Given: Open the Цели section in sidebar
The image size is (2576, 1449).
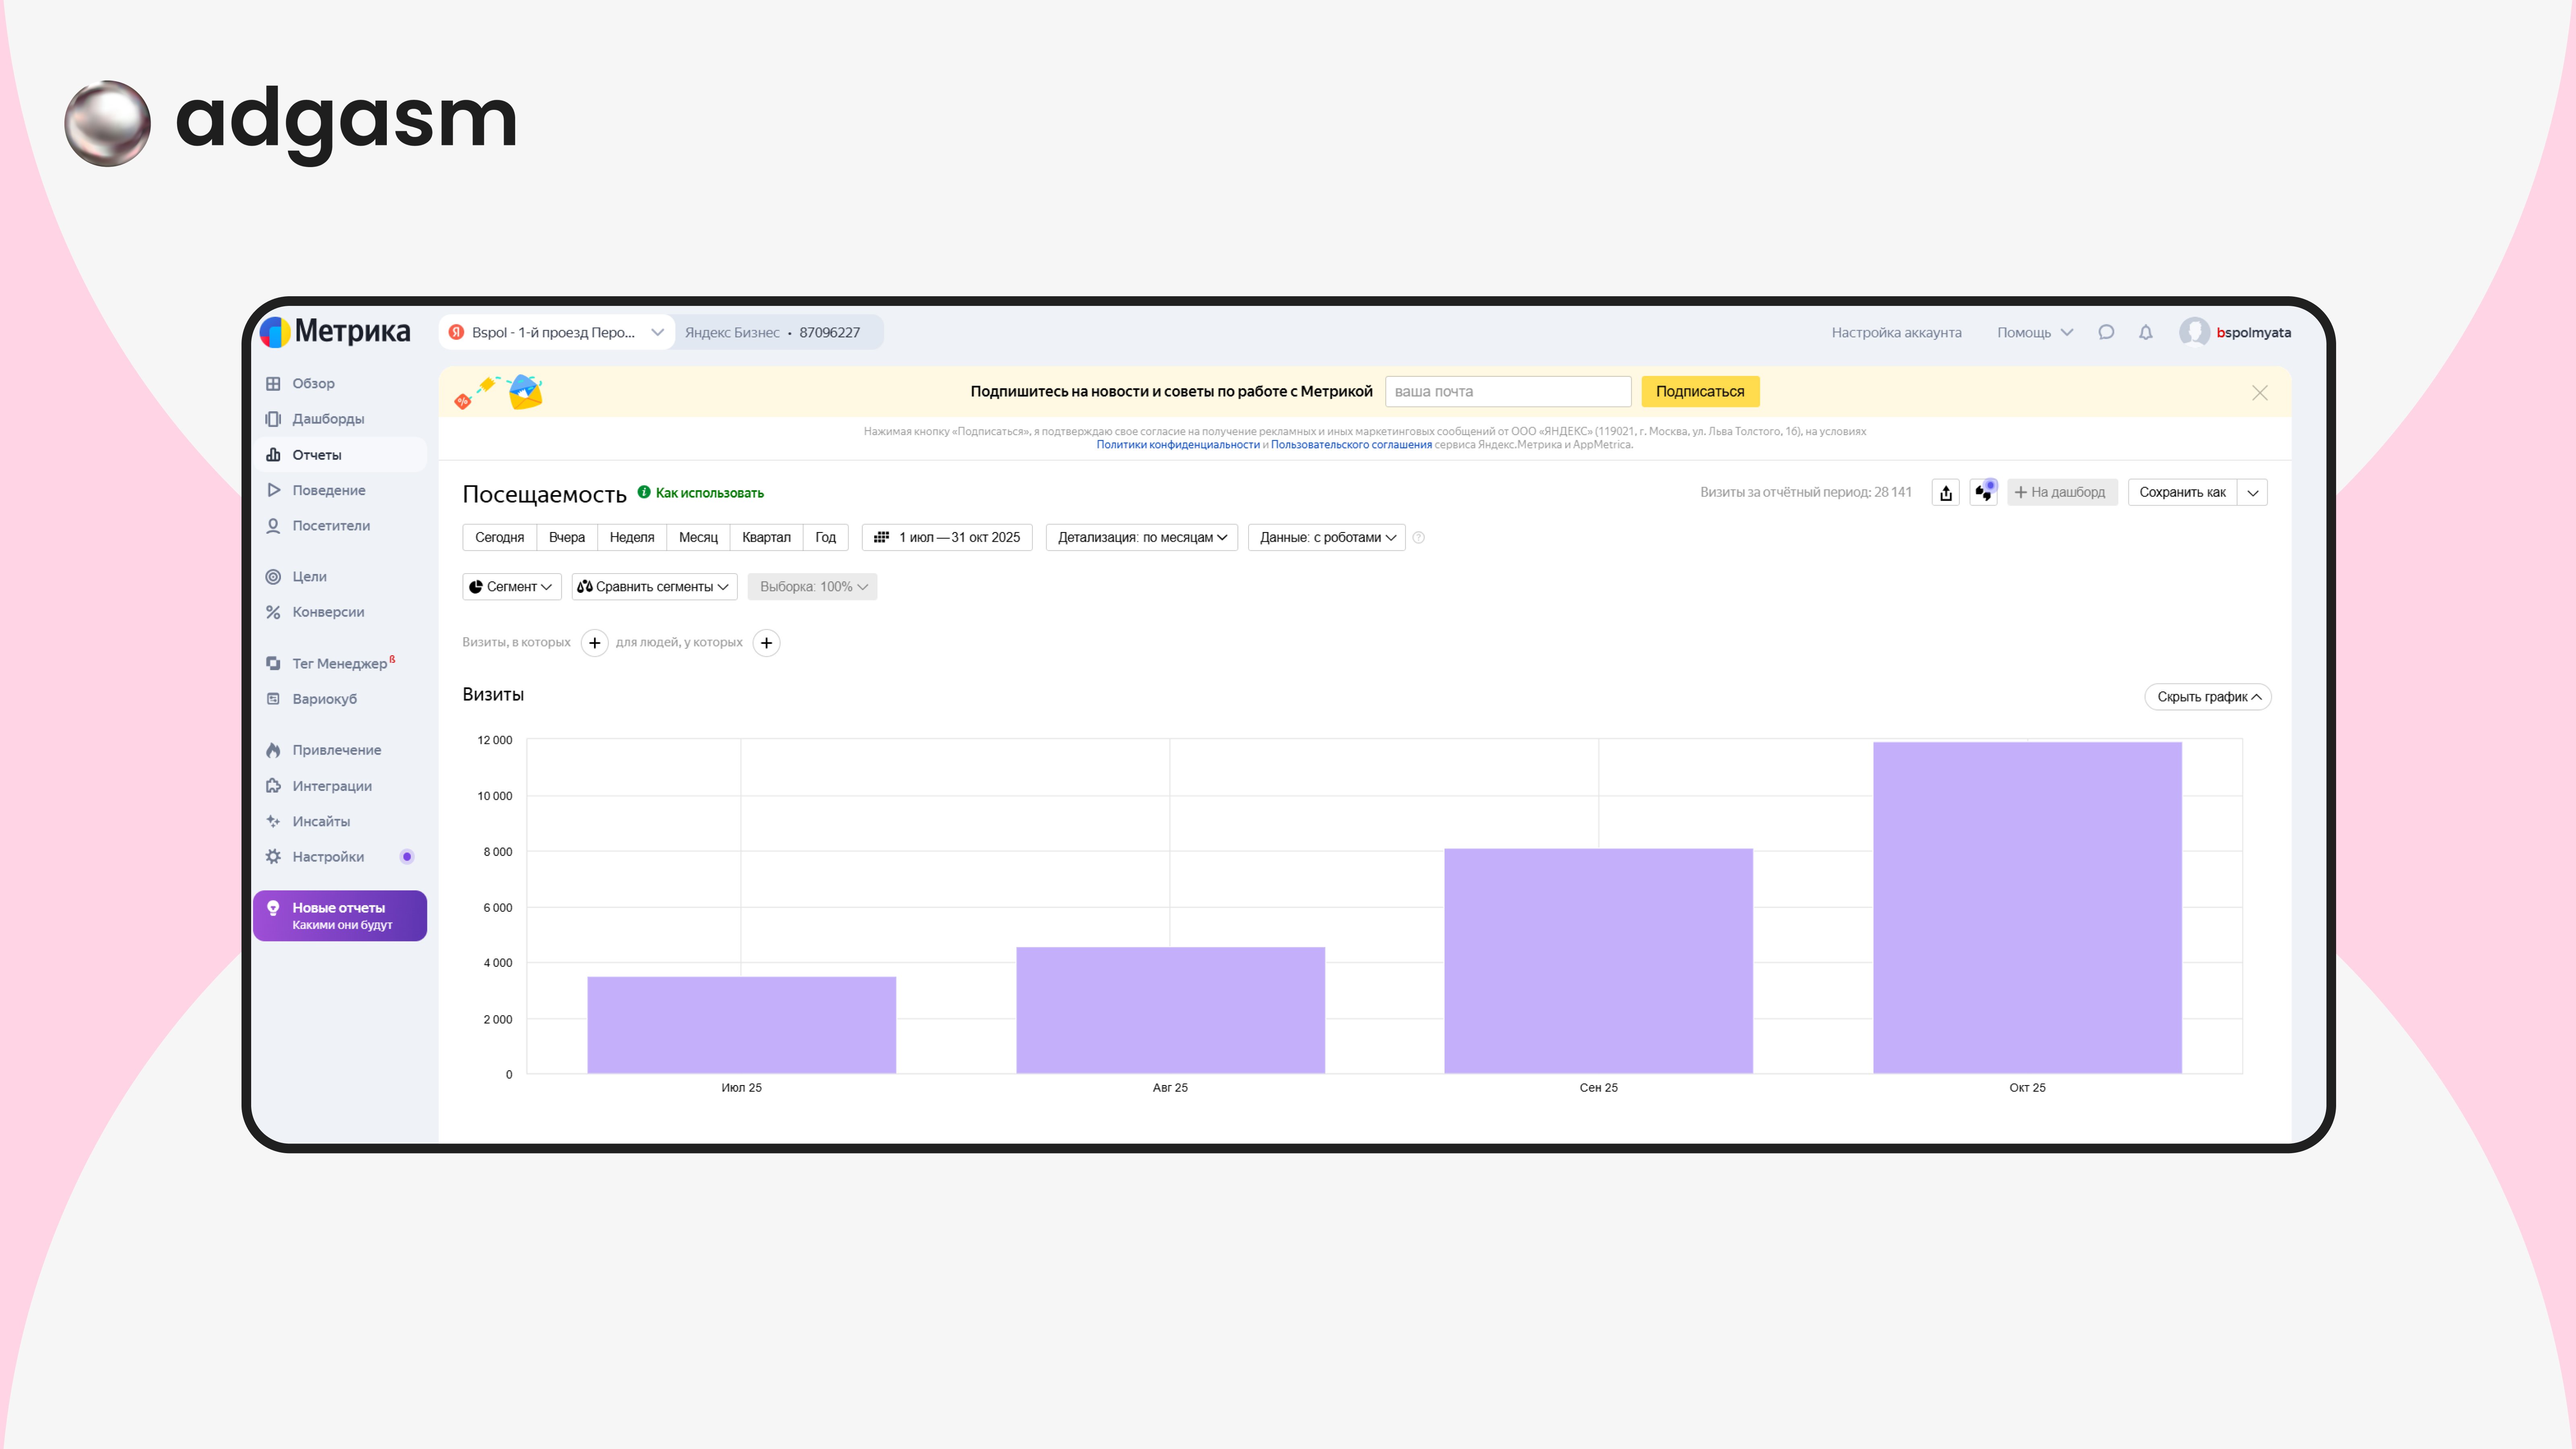Looking at the screenshot, I should [x=309, y=576].
